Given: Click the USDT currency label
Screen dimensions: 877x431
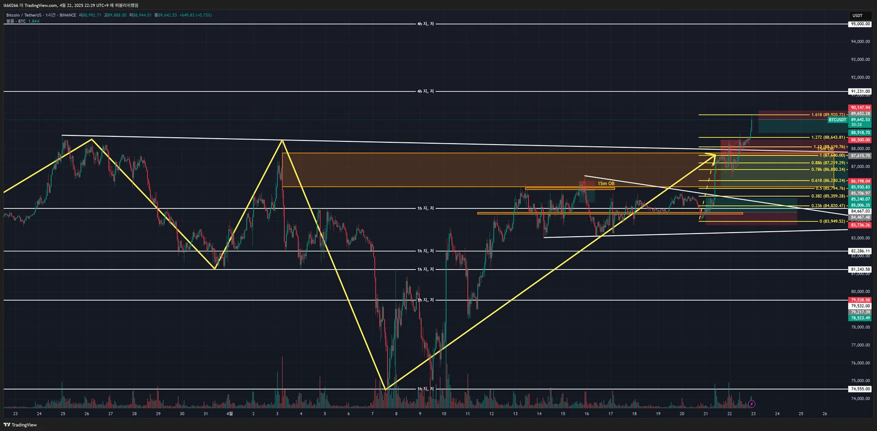Looking at the screenshot, I should (x=857, y=16).
